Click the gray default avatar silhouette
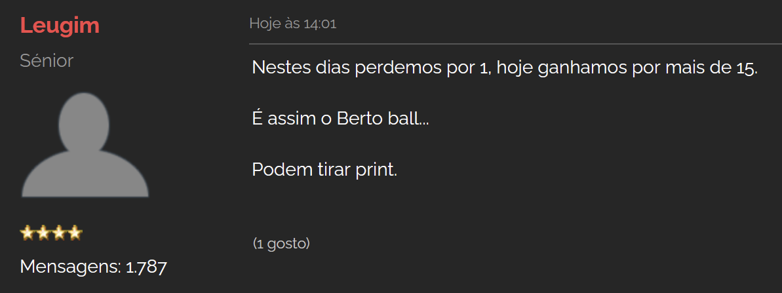The width and height of the screenshot is (782, 293). [x=84, y=145]
